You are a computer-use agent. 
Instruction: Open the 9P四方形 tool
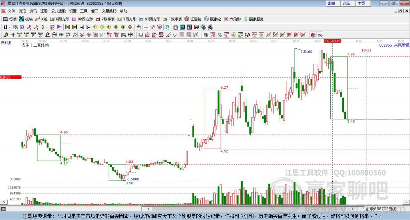point(82,19)
